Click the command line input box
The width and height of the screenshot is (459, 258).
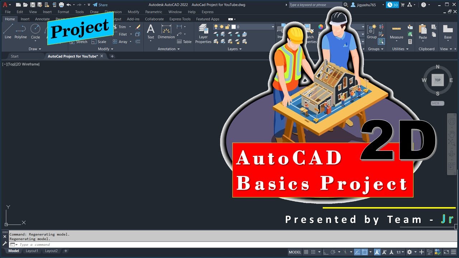point(237,244)
